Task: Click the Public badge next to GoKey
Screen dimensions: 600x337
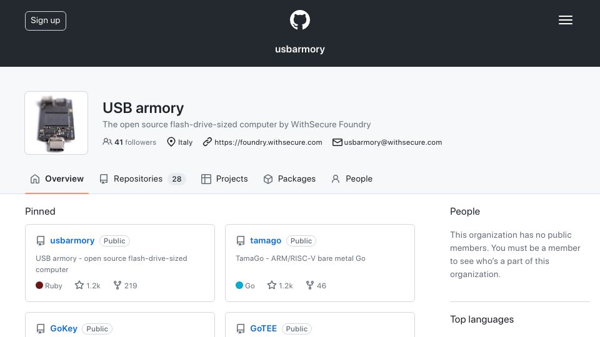Action: pyautogui.click(x=97, y=329)
